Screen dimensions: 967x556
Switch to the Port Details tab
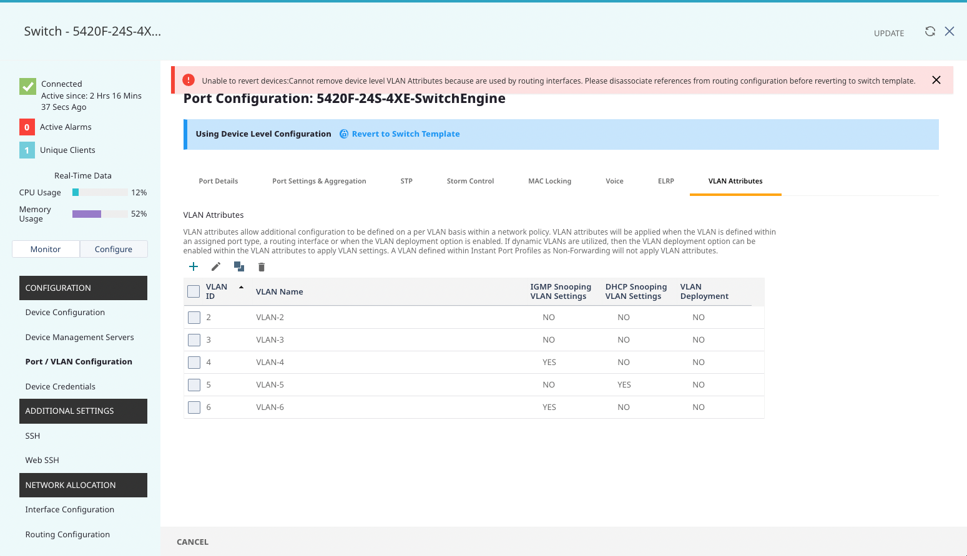[x=218, y=181]
